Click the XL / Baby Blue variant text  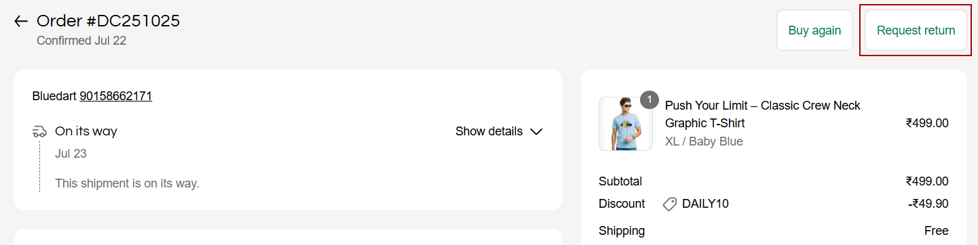(x=704, y=141)
